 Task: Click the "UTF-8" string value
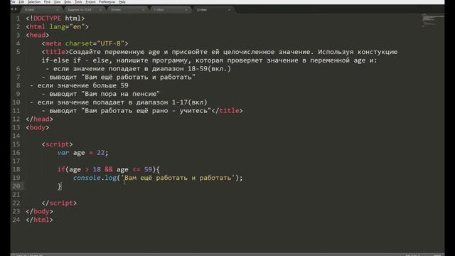(110, 43)
